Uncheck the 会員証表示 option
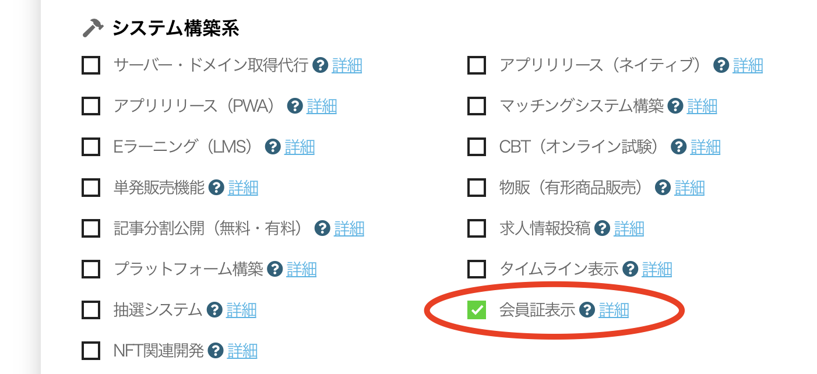 click(478, 311)
